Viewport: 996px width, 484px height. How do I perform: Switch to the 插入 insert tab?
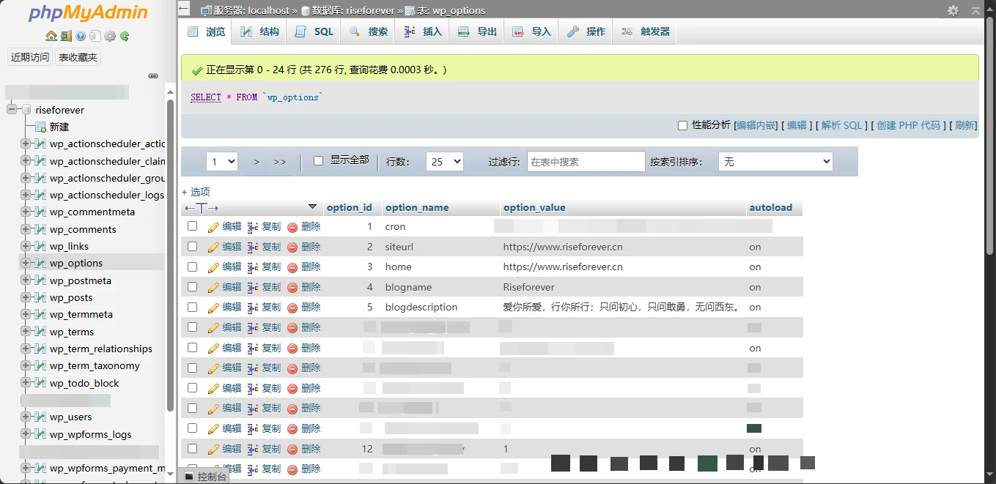point(422,31)
